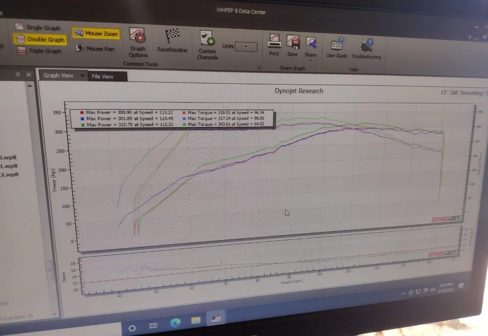Click the Speed (mph) axis label
This screenshot has height=336, width=488.
coord(291,282)
